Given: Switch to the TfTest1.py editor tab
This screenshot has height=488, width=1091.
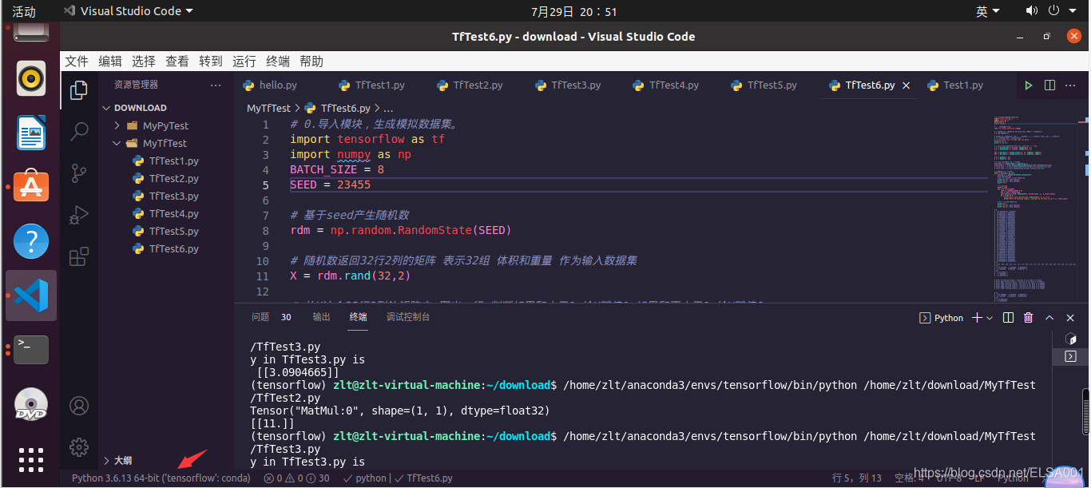Looking at the screenshot, I should [380, 85].
